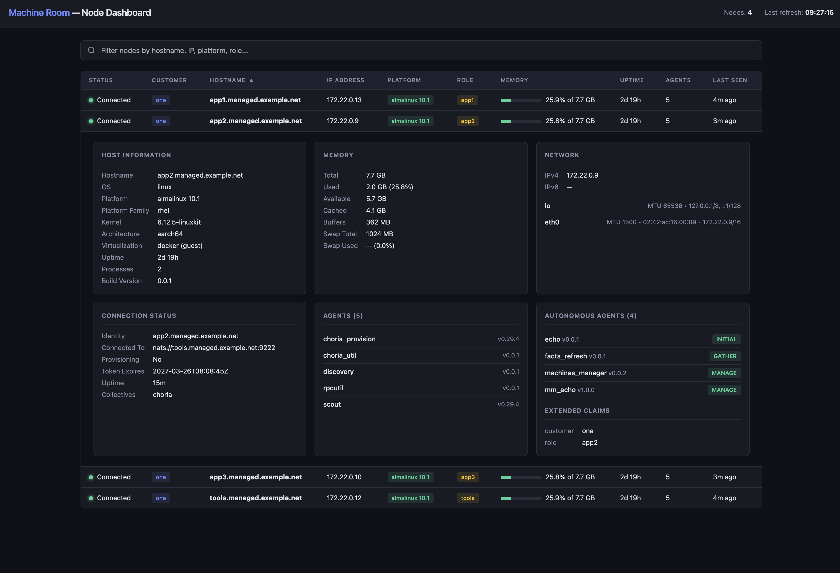
Task: Click the green status dot for tools node
Action: (91, 498)
